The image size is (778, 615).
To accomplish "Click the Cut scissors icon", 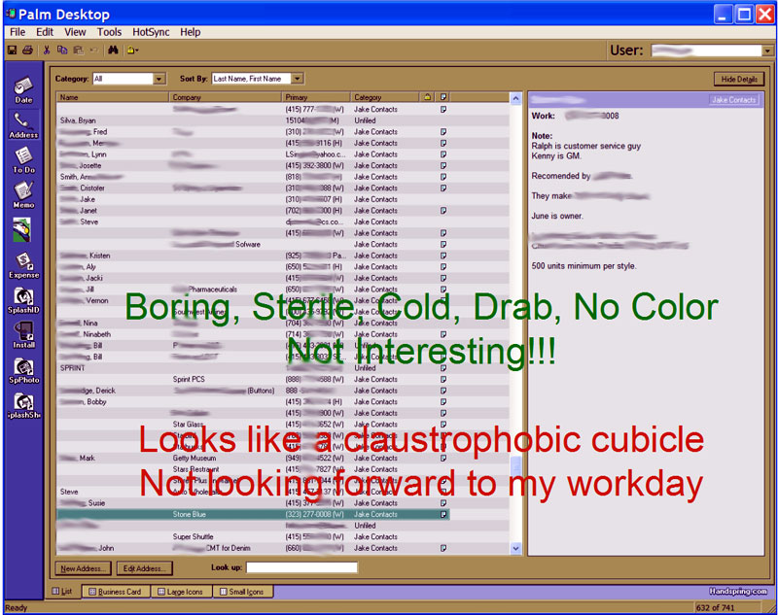I will (x=47, y=51).
